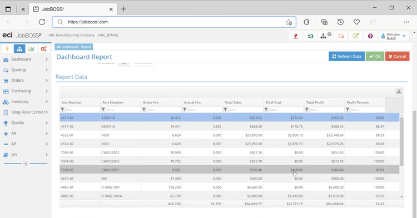This screenshot has height=218, width=417.
Task: Open browser collections icon
Action: tap(324, 22)
